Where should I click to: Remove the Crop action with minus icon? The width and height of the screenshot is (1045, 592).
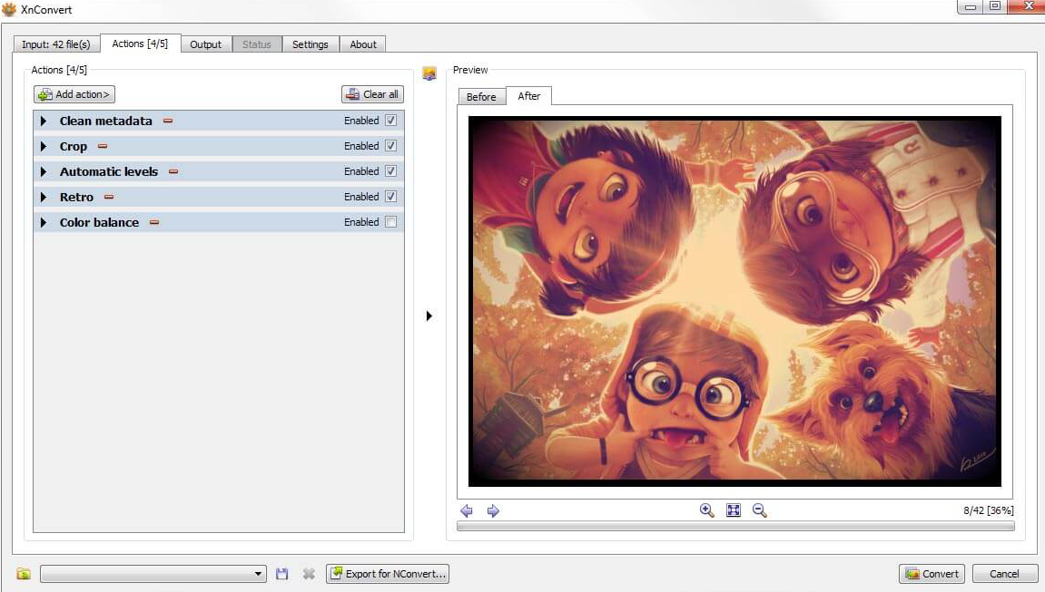click(x=103, y=146)
